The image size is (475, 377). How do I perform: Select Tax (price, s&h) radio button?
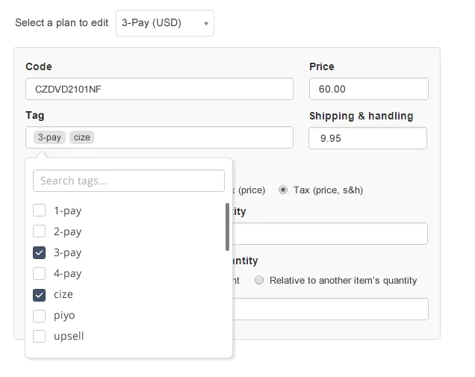[283, 190]
